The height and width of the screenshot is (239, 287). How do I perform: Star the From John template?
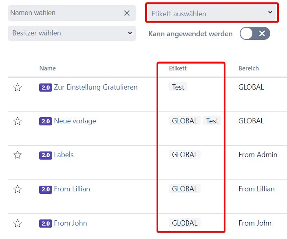pyautogui.click(x=18, y=223)
